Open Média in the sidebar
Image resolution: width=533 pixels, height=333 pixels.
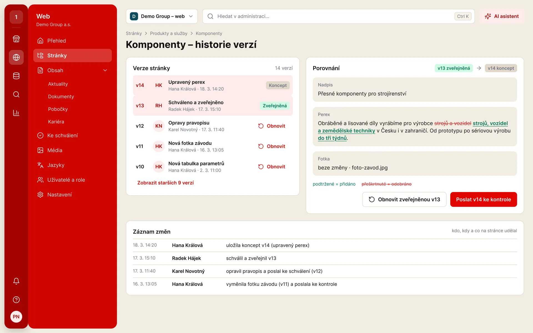72,150
